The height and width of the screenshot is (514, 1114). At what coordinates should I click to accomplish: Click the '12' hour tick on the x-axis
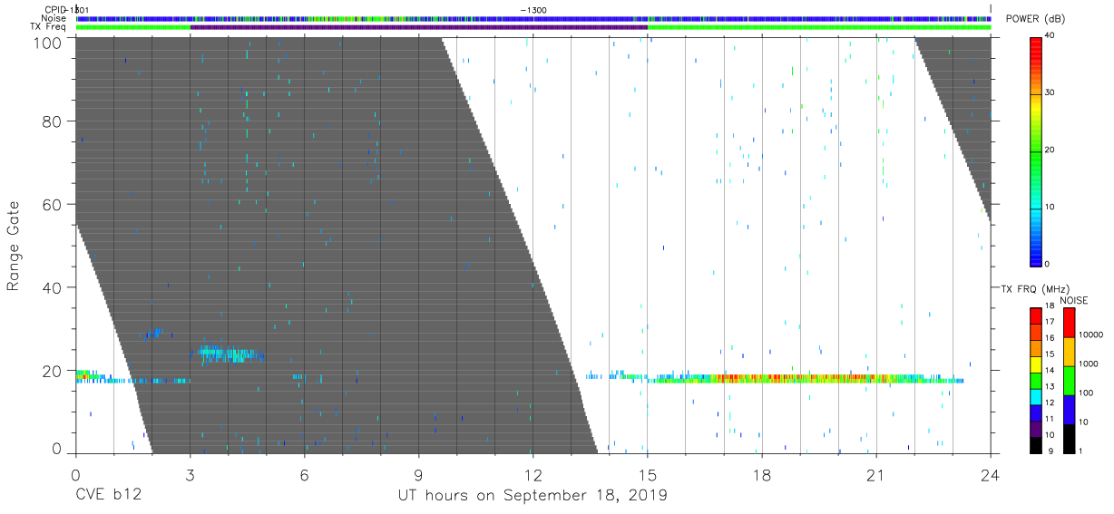tap(533, 475)
